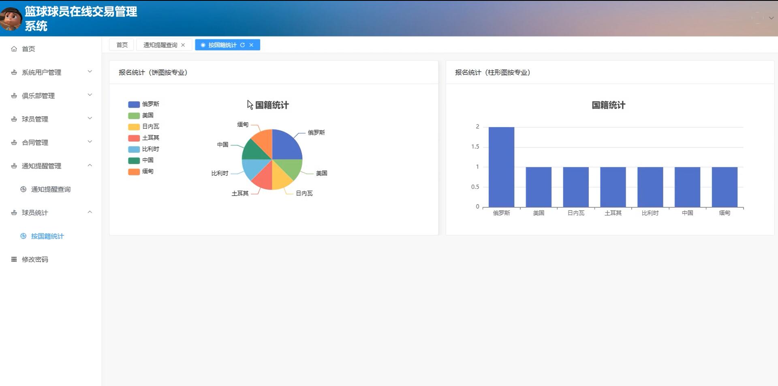Screen dimensions: 778x386
Task: Click the 比利时 bar in bar chart
Action: [x=650, y=187]
